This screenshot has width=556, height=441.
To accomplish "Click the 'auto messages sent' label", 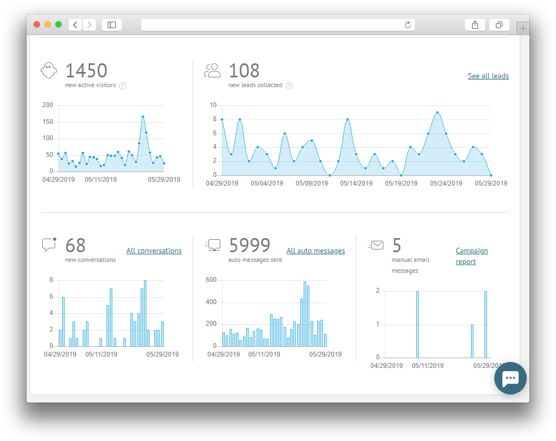I will [x=256, y=260].
